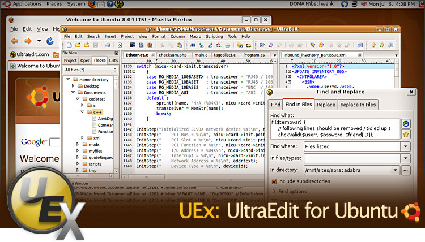Open the Column menu

click(x=177, y=37)
